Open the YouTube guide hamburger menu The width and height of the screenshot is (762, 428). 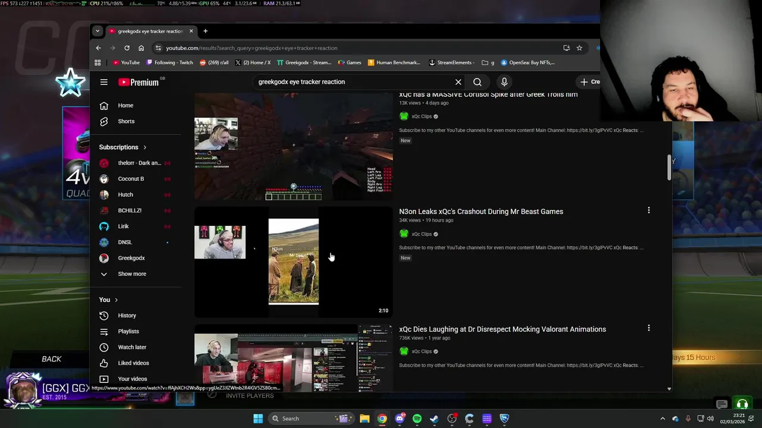point(104,82)
